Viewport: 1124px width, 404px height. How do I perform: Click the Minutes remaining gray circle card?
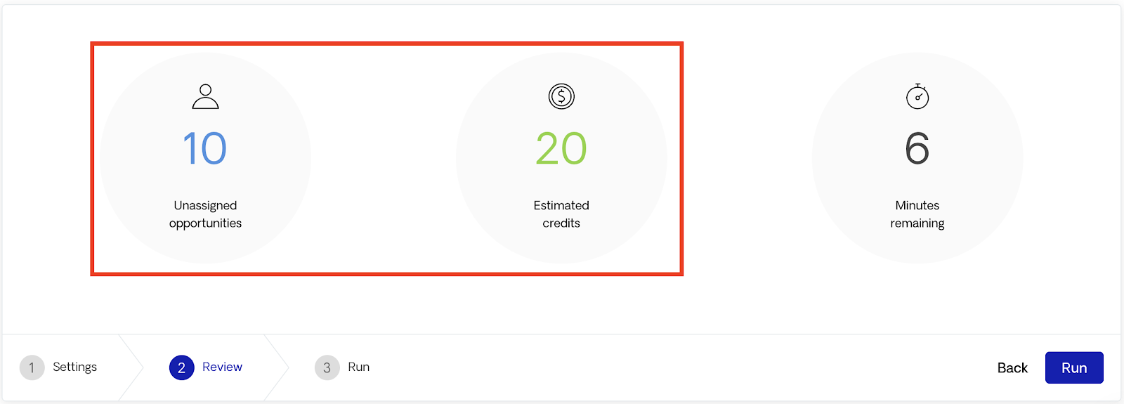[917, 158]
